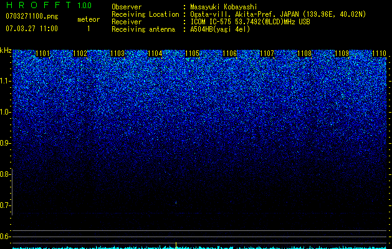Click the 1106 time marker

(230, 54)
